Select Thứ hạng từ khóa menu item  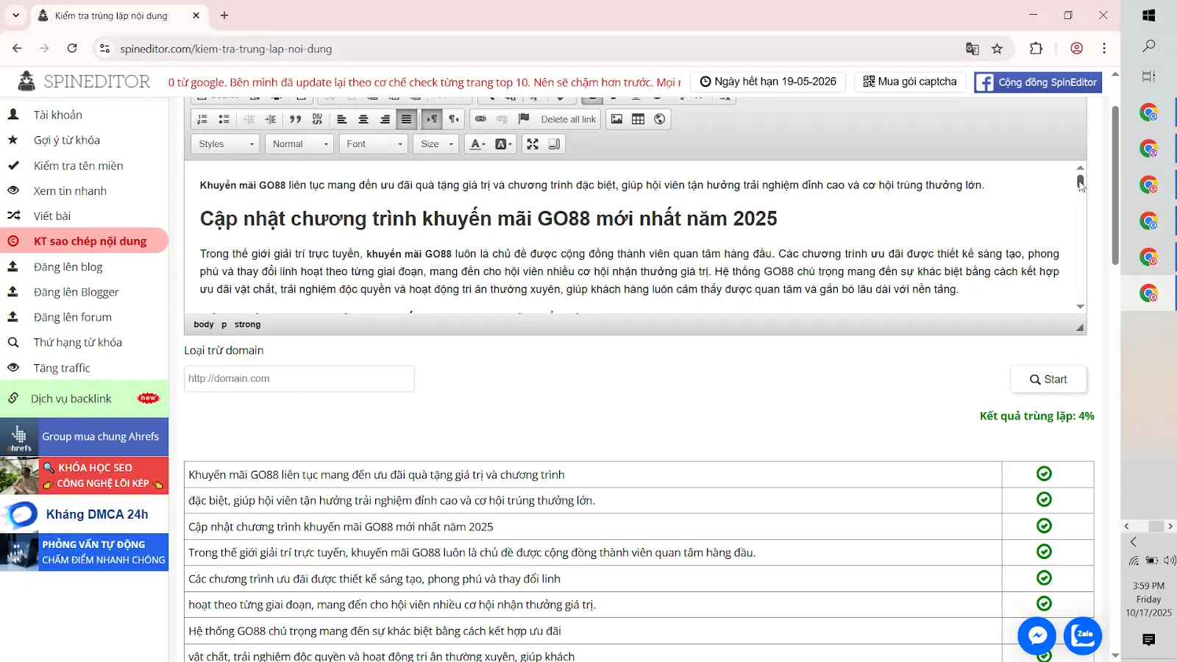77,342
